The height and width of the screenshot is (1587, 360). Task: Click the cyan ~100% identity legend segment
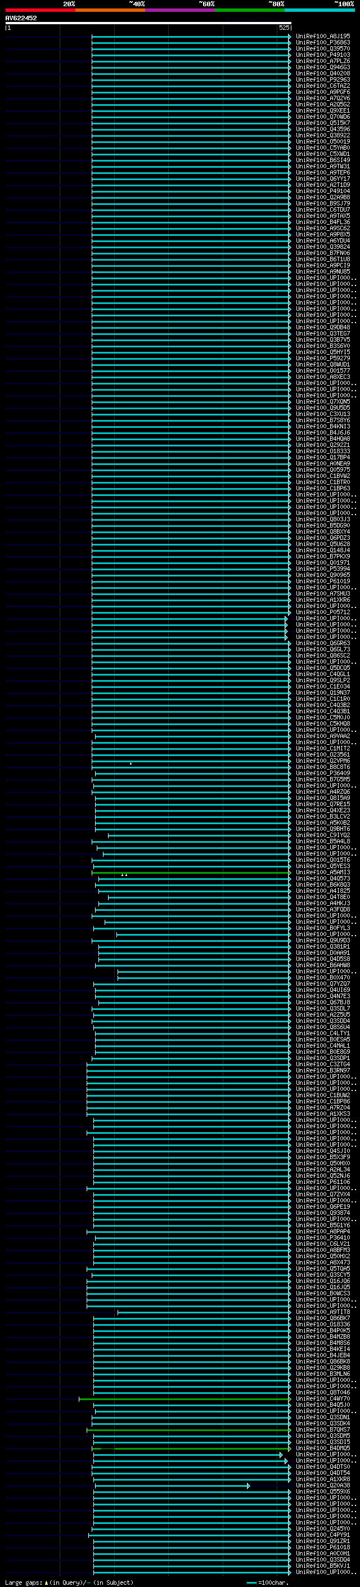pyautogui.click(x=319, y=10)
